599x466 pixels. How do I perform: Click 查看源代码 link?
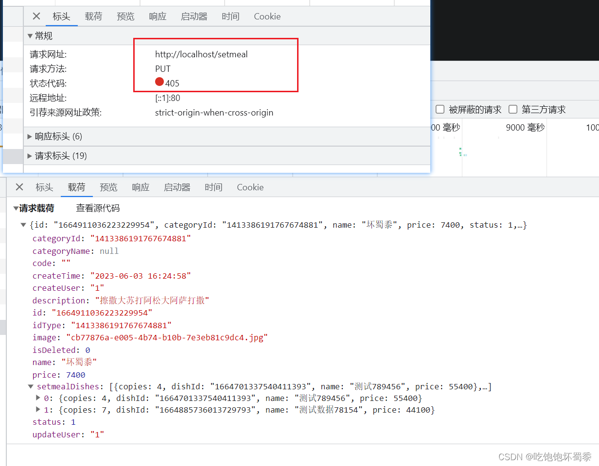(98, 208)
